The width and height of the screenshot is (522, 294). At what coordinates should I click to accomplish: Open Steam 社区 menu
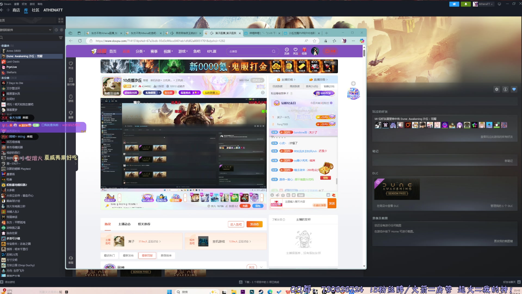[35, 10]
